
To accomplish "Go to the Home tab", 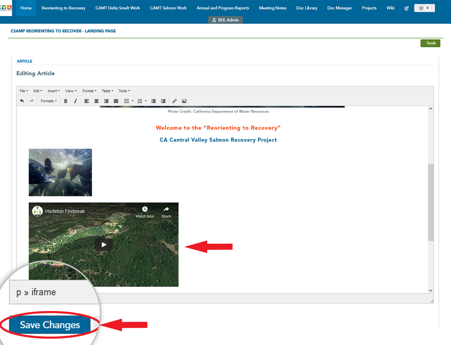I will pyautogui.click(x=26, y=8).
